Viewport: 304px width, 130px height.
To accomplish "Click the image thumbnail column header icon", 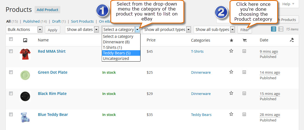I will [x=25, y=40].
